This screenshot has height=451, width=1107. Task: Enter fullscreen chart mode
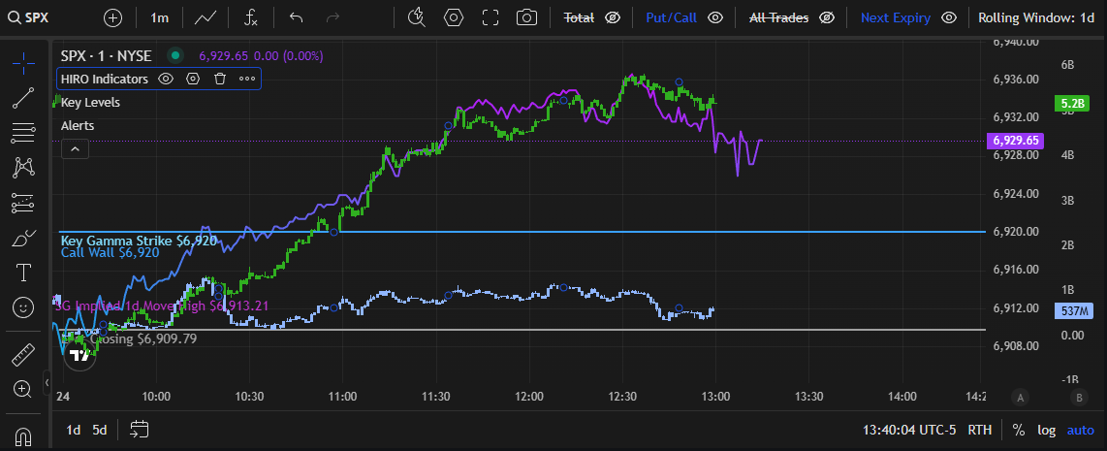490,17
